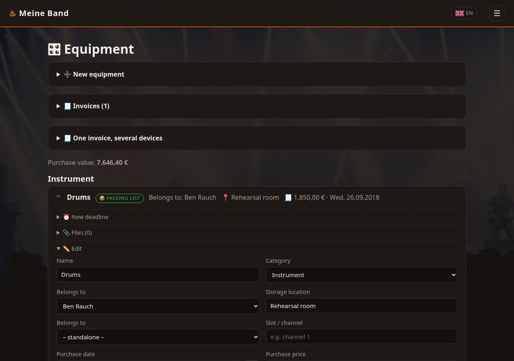Click the Belongs to: Ben Rauch text
Screen dimensions: 514x361
182,197
